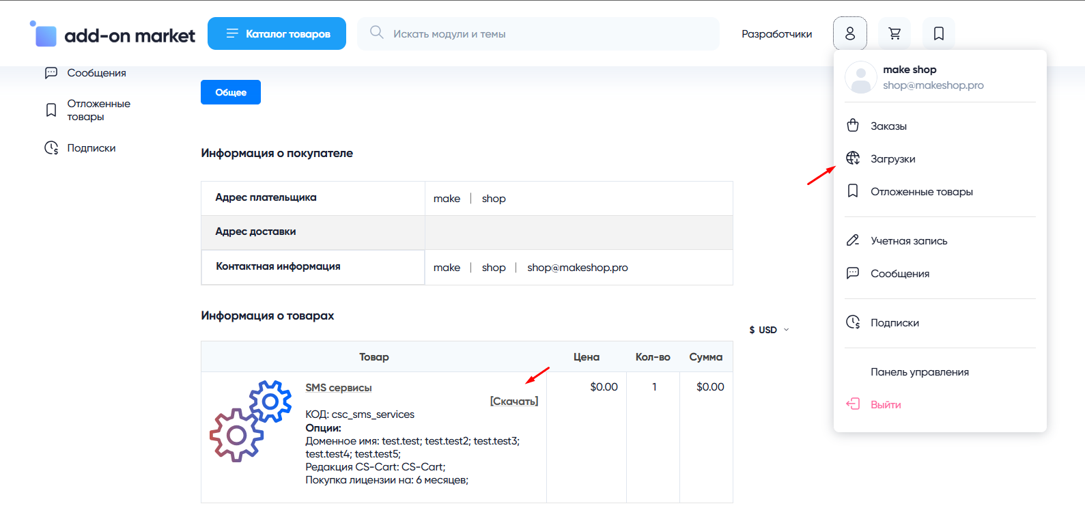The width and height of the screenshot is (1085, 521).
Task: Click the make shop profile avatar
Action: pos(861,77)
